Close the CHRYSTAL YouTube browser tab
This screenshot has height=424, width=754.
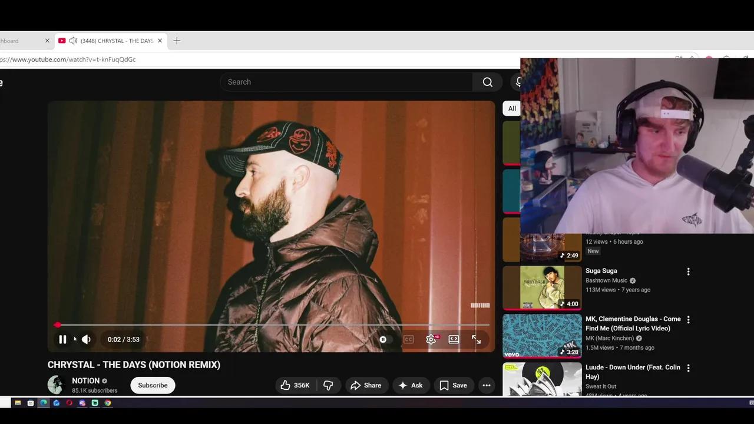click(x=160, y=41)
